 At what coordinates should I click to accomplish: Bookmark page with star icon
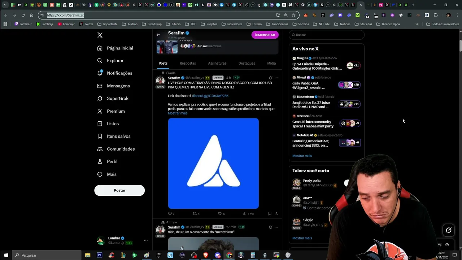[x=293, y=15]
